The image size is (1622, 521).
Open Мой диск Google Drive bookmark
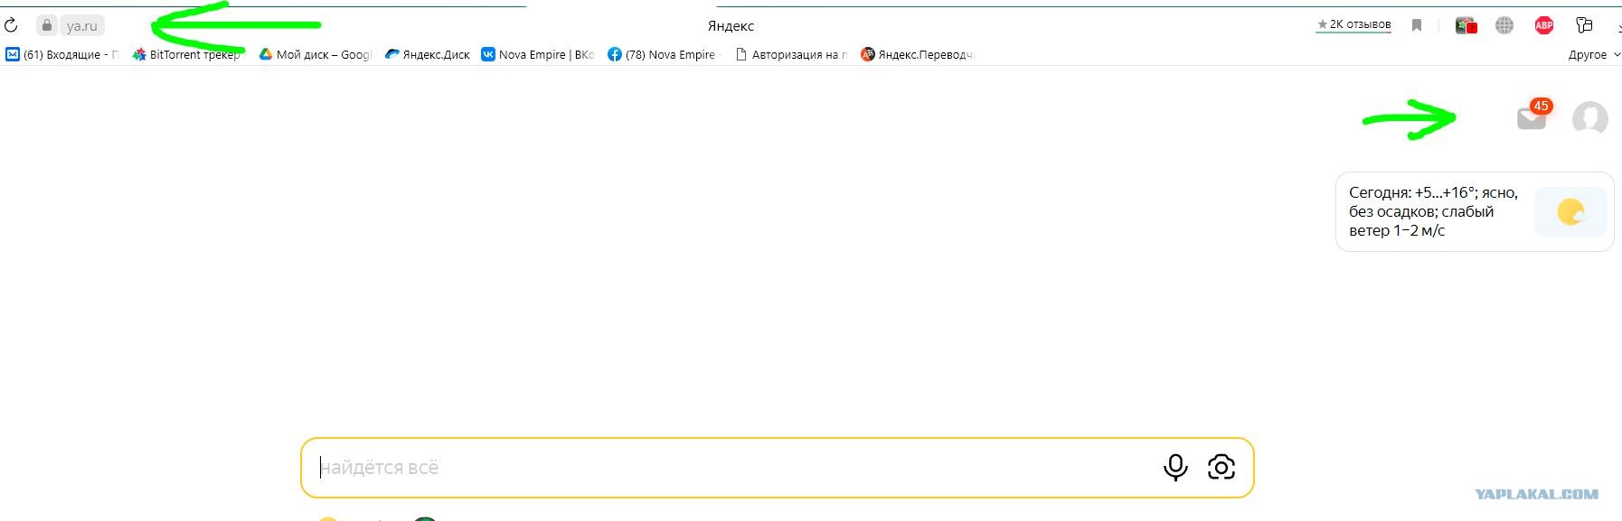[315, 55]
